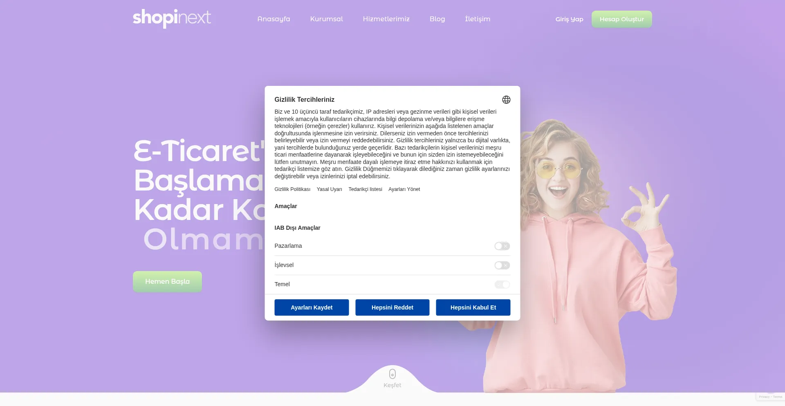Open the Tedarikçi listesi link
Image resolution: width=785 pixels, height=406 pixels.
coord(365,189)
